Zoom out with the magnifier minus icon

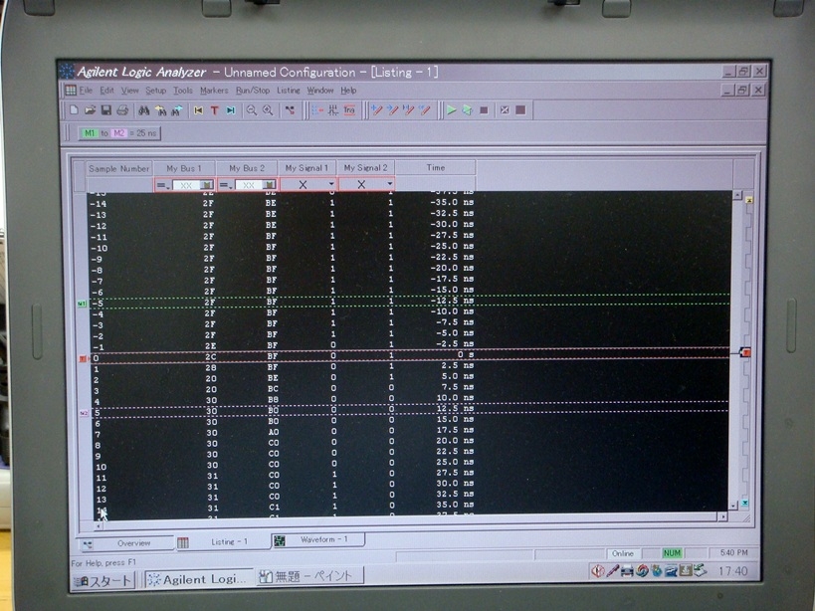[252, 110]
